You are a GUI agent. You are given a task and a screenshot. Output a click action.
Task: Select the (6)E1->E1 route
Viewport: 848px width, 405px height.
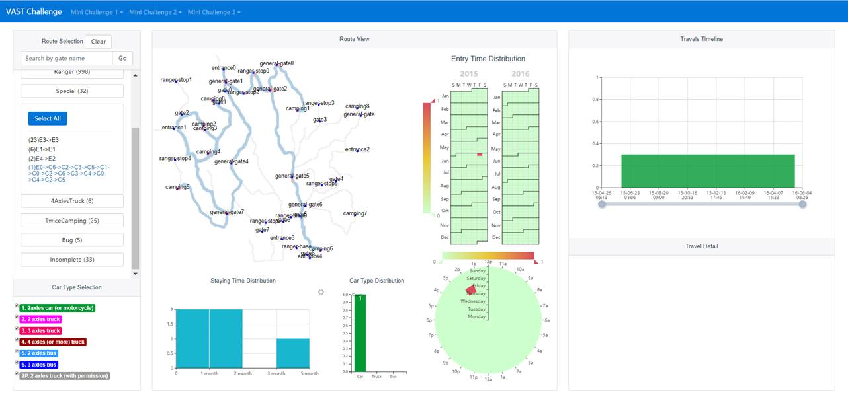tap(42, 149)
